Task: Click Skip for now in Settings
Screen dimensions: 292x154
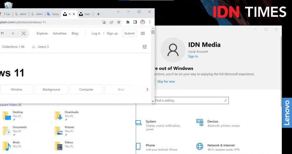Action: click(166, 82)
